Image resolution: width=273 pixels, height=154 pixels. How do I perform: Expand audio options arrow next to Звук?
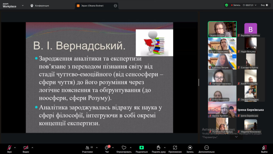[x=15, y=147]
